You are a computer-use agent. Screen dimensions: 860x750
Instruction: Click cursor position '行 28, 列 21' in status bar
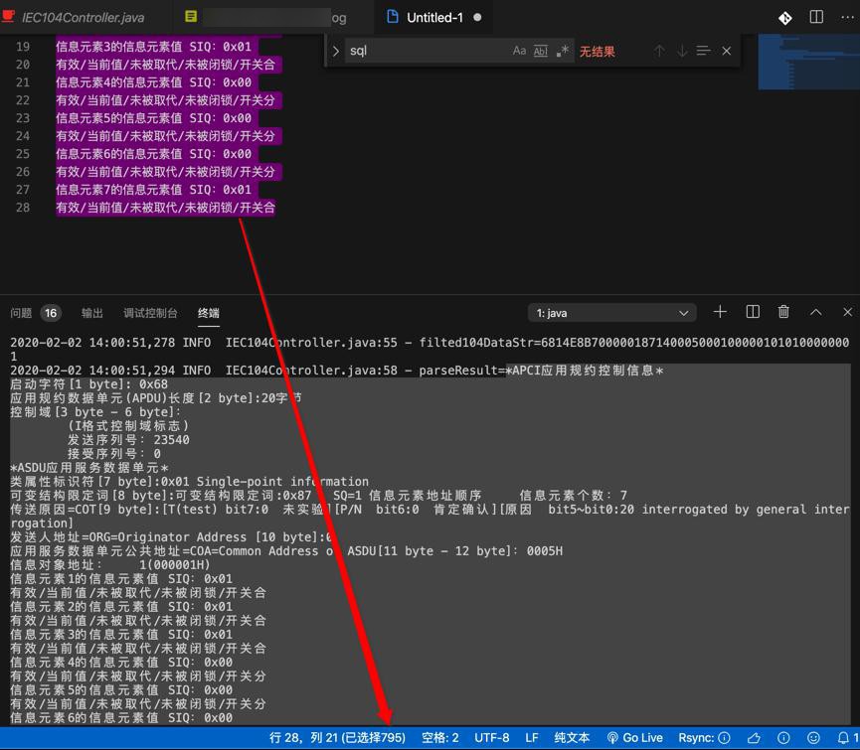337,738
